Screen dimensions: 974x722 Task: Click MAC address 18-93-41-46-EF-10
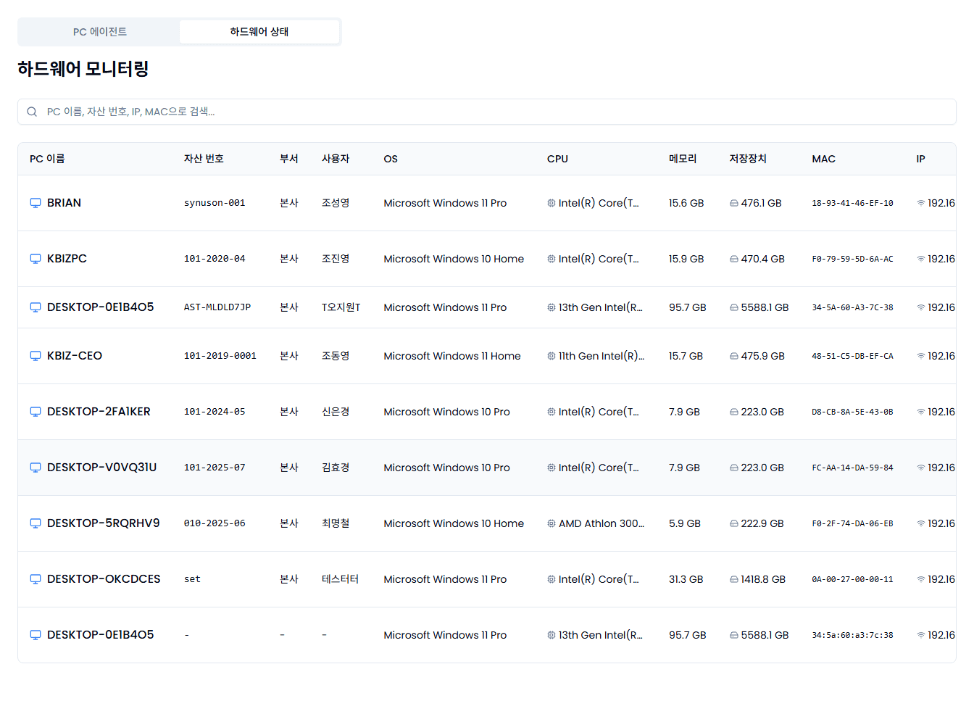[x=852, y=203]
